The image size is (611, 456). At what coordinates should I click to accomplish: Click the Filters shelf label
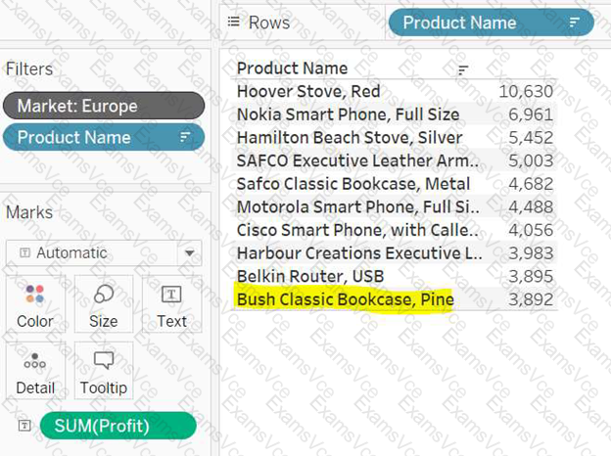coord(29,69)
